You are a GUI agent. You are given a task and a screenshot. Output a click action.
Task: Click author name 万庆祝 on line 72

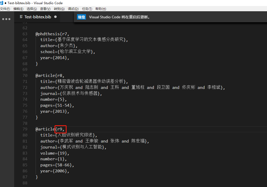click(66, 87)
